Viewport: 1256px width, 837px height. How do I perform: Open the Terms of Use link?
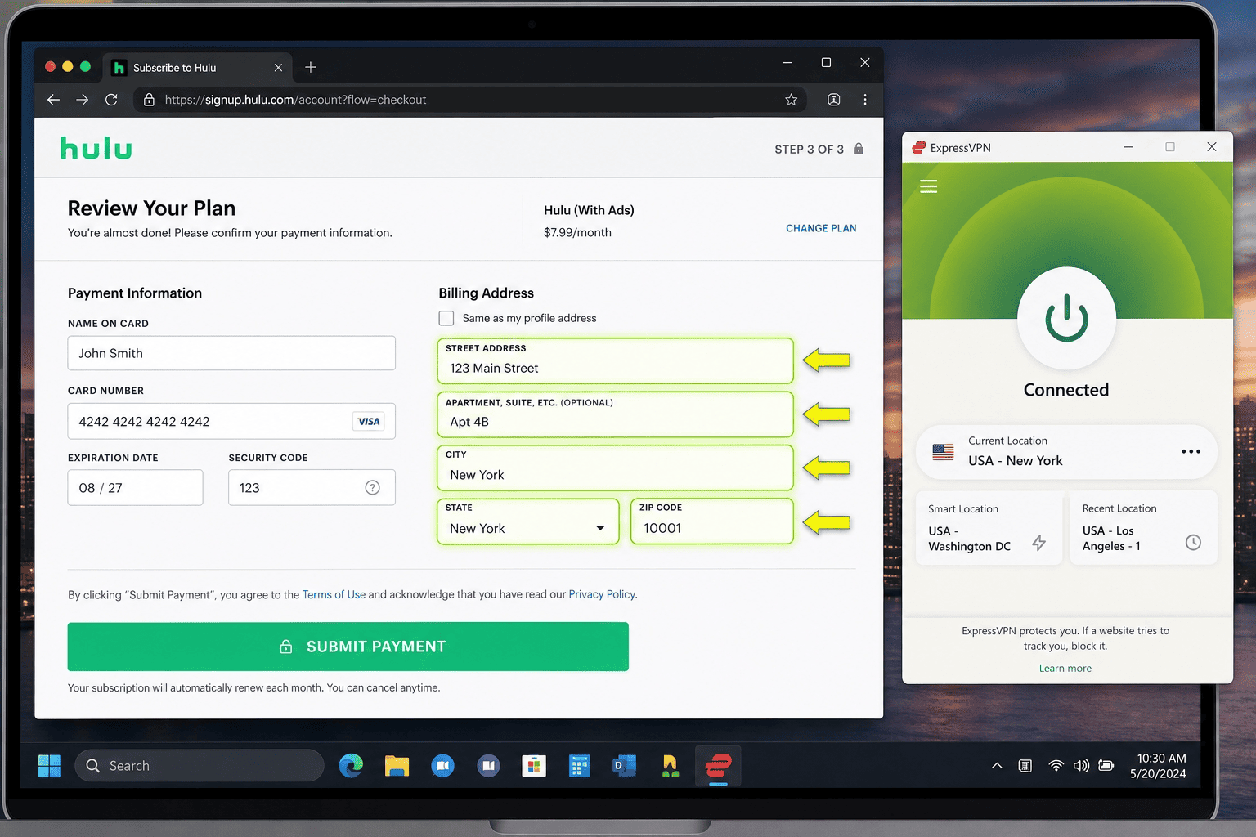(x=334, y=594)
